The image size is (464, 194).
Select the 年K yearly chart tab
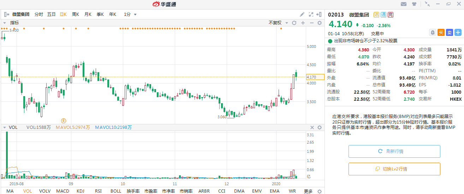click(x=113, y=14)
